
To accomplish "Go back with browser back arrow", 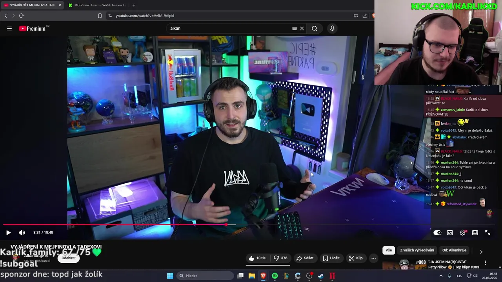I will click(x=6, y=16).
